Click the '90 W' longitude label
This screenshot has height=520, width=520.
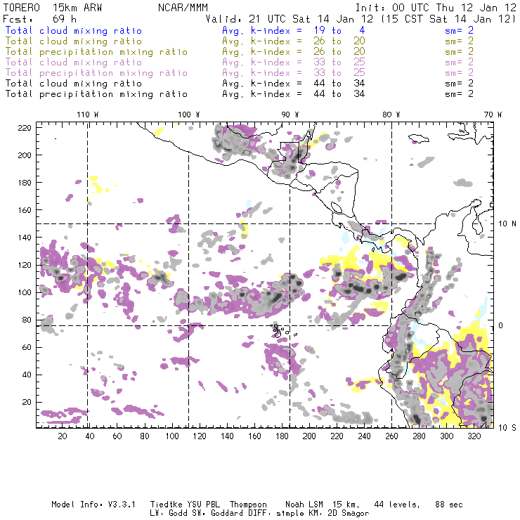click(x=290, y=115)
